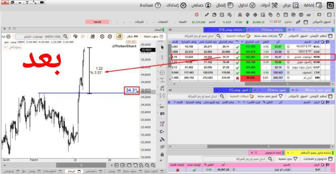Open the مساعدة (Help) menu
This screenshot has width=336, height=174.
coord(150,5)
